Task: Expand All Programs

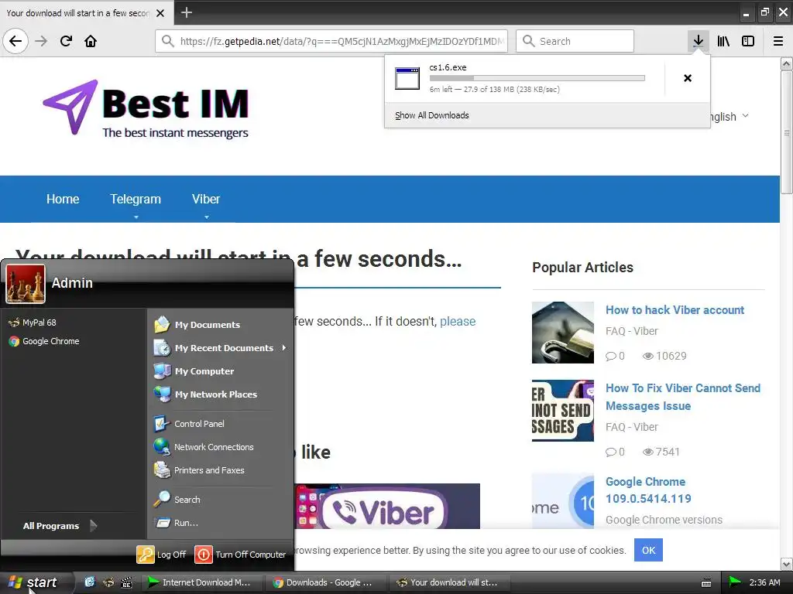Action: pyautogui.click(x=60, y=526)
